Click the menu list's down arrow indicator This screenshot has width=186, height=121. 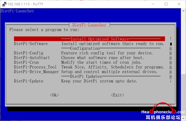[171, 81]
